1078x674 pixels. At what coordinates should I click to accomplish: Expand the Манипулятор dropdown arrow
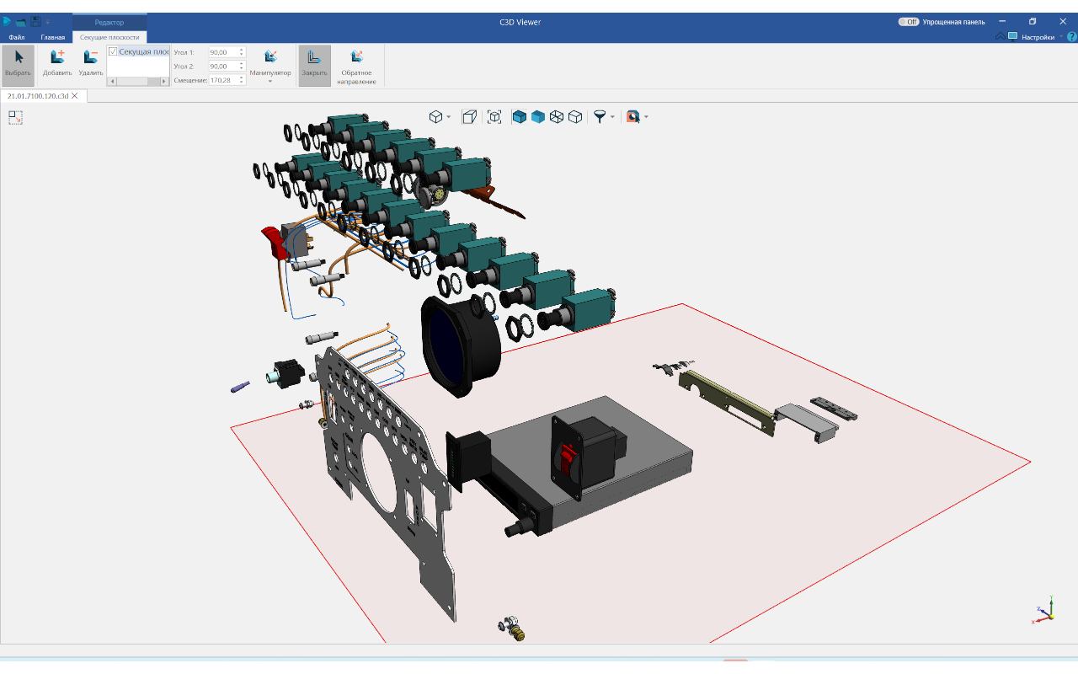pyautogui.click(x=270, y=82)
